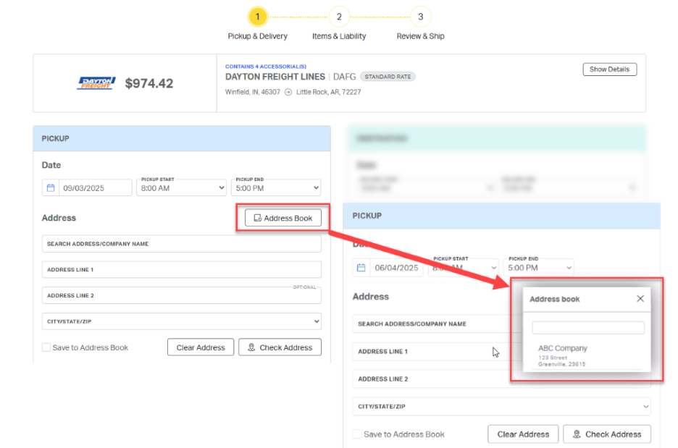Open the 8:00 AM Pickup Start dropdown in the left panel

click(x=181, y=188)
